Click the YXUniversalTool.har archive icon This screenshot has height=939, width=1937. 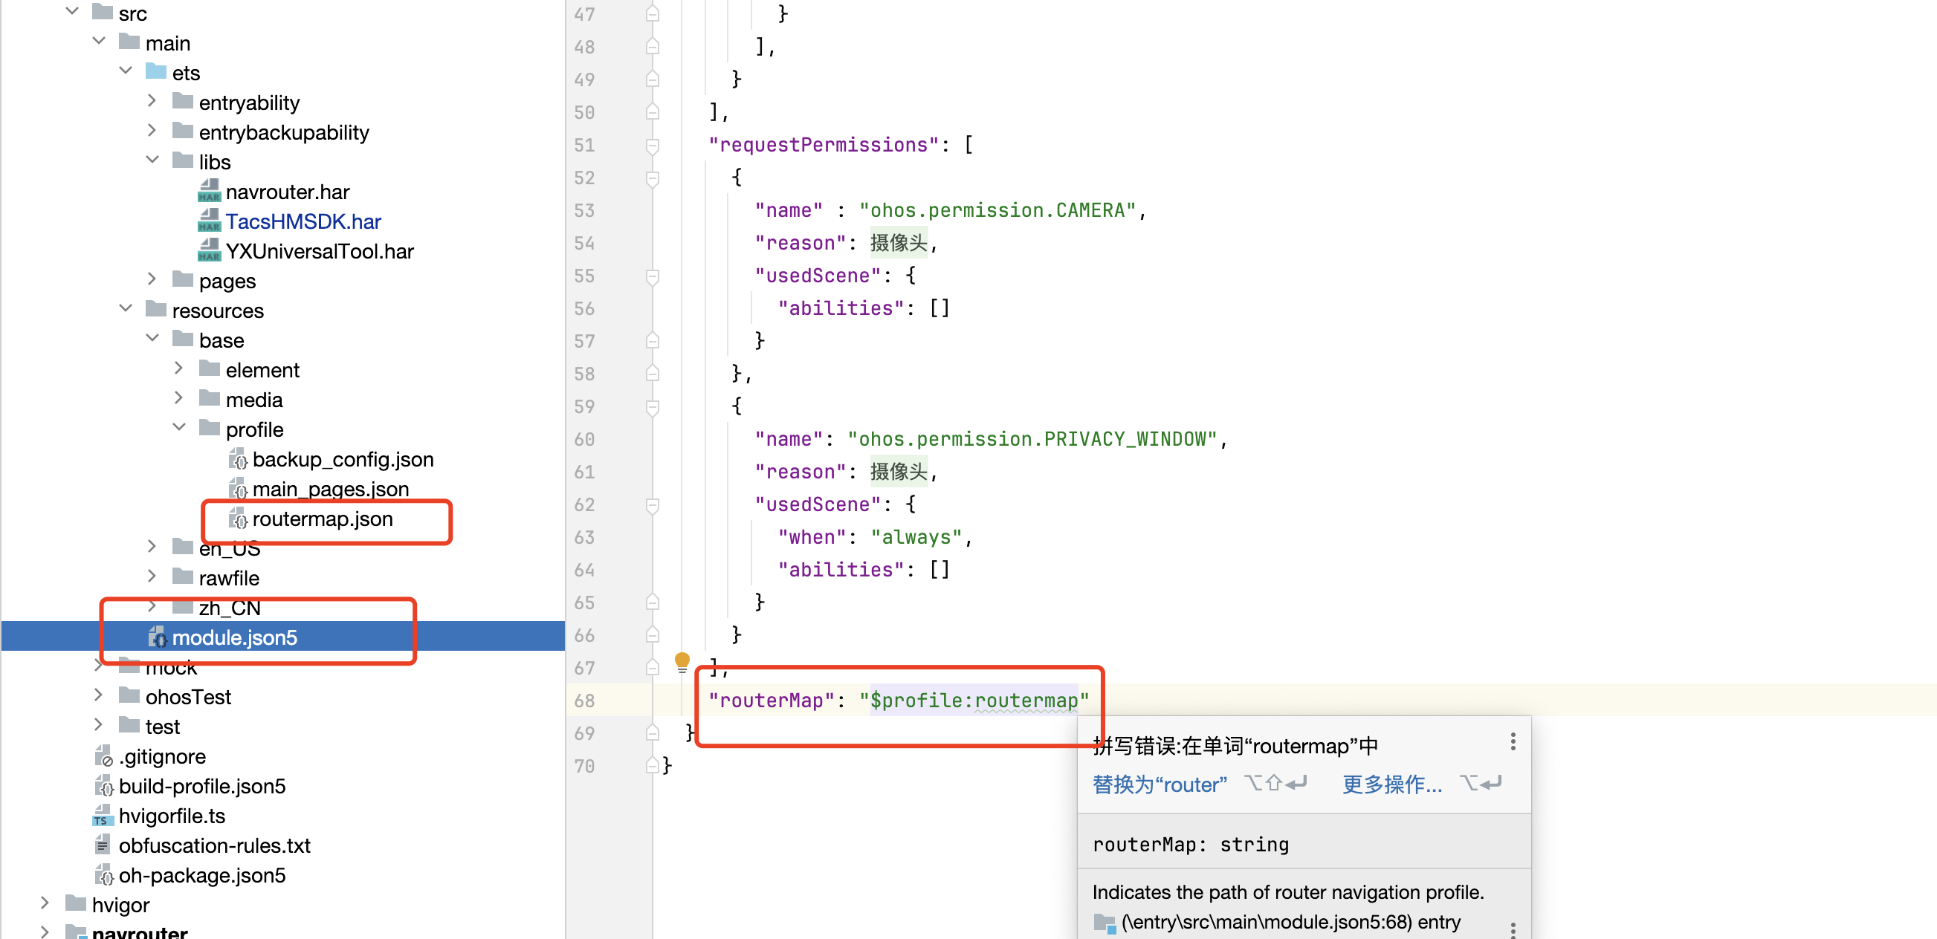pos(209,251)
